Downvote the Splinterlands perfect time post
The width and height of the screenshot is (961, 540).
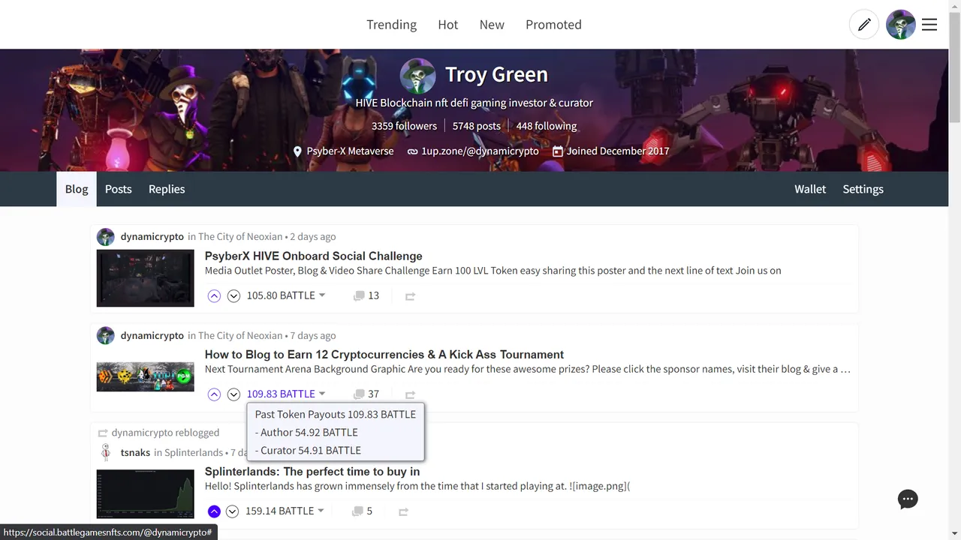232,511
